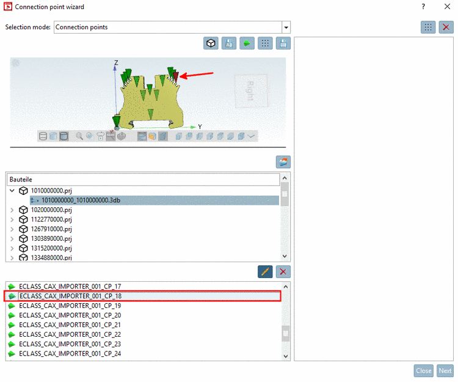The height and width of the screenshot is (382, 458).
Task: Click the mesh grid sphere icon in viewer
Action: [122, 136]
